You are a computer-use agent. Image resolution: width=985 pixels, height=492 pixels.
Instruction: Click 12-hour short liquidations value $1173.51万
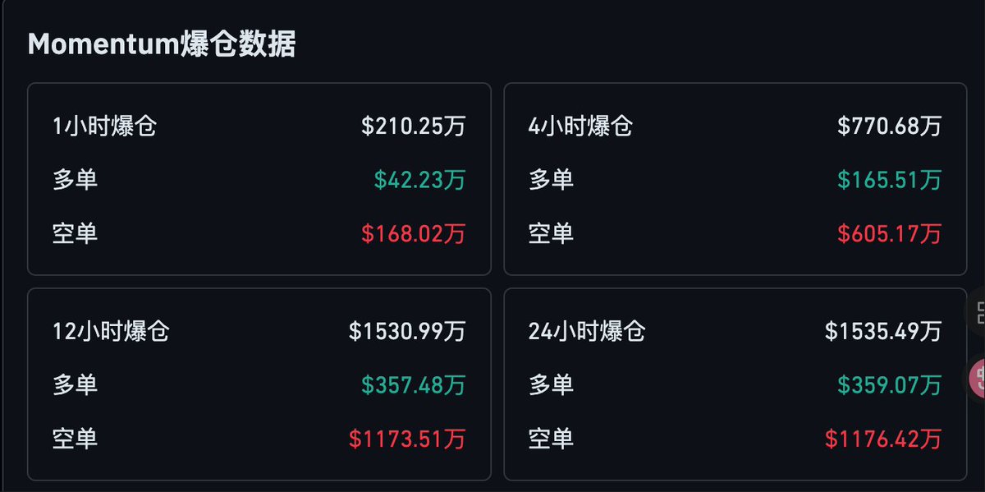[x=406, y=438]
